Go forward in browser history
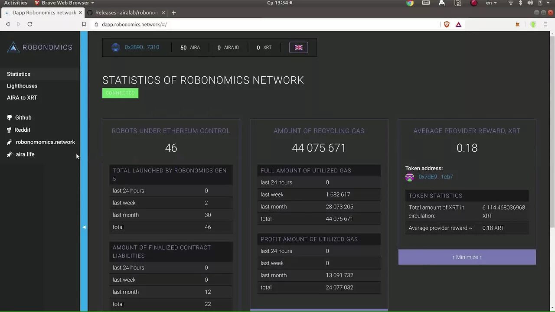 point(18,24)
